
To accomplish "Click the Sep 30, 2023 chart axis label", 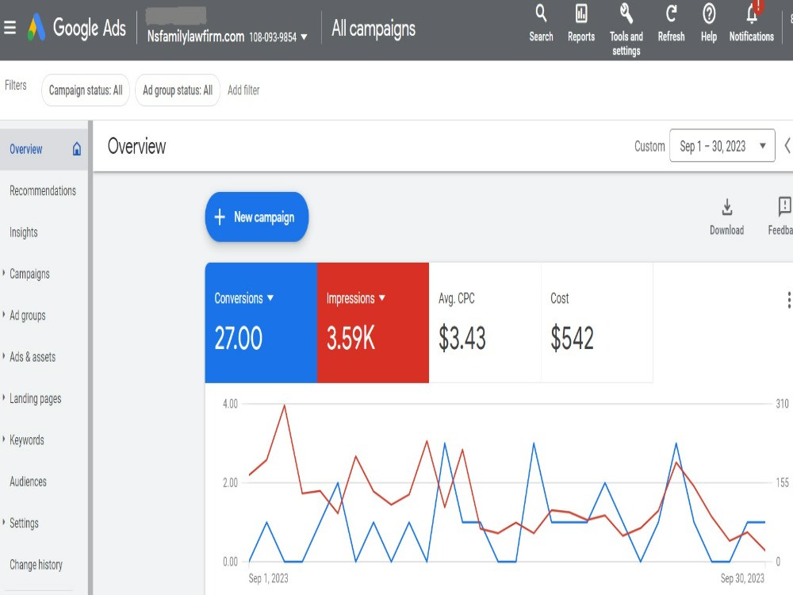I will tap(742, 578).
